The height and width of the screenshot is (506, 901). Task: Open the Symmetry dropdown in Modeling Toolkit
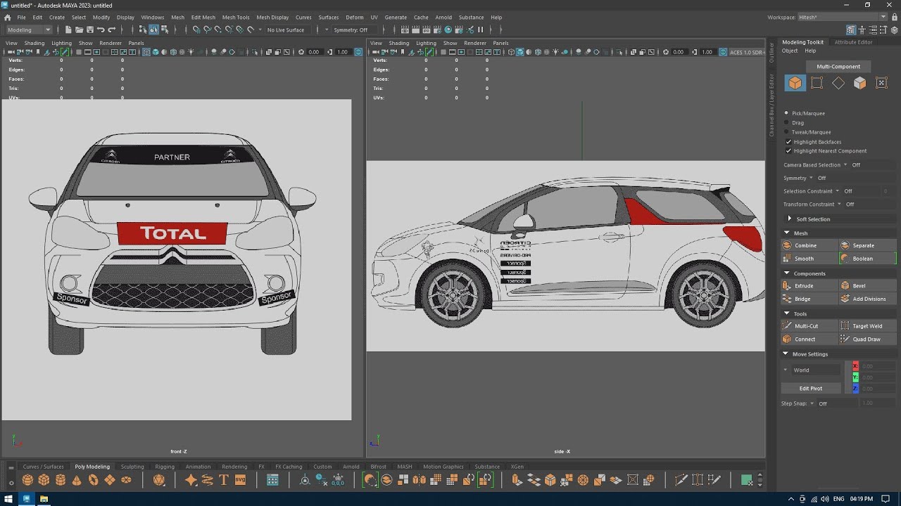pyautogui.click(x=811, y=178)
